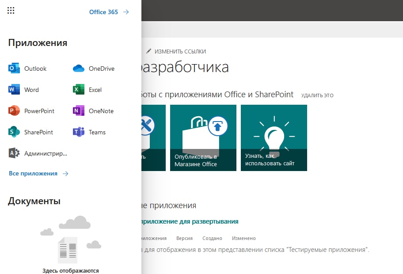Click the arrow next to Office 365
This screenshot has width=403, height=274.
(126, 12)
